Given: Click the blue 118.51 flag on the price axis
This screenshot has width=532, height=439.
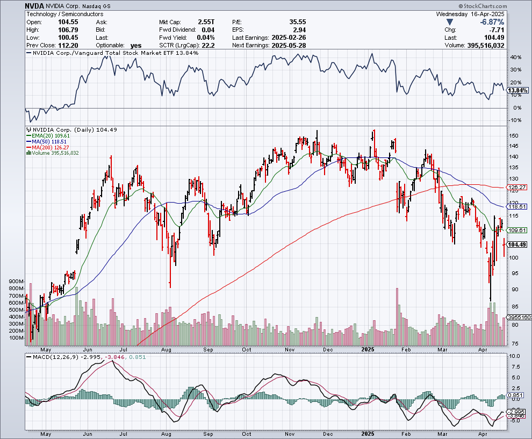Looking at the screenshot, I should tap(517, 207).
